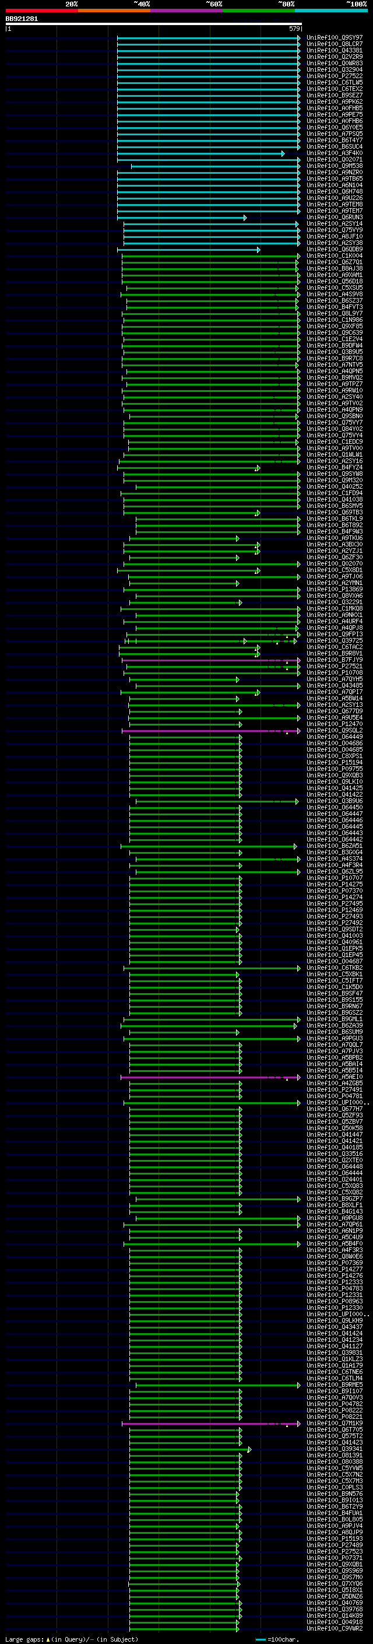Click the label UniRef100_P15194
Image resolution: width=373 pixels, height=1644 pixels.
click(x=334, y=763)
